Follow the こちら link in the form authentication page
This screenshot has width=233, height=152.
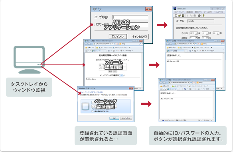click(x=121, y=76)
